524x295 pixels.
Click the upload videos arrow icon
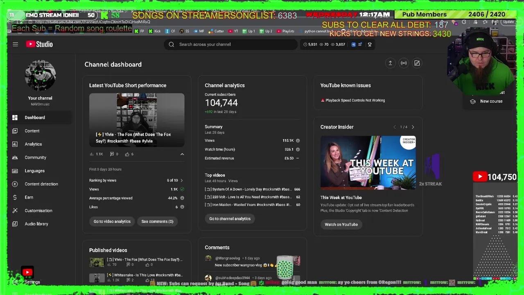(x=390, y=63)
